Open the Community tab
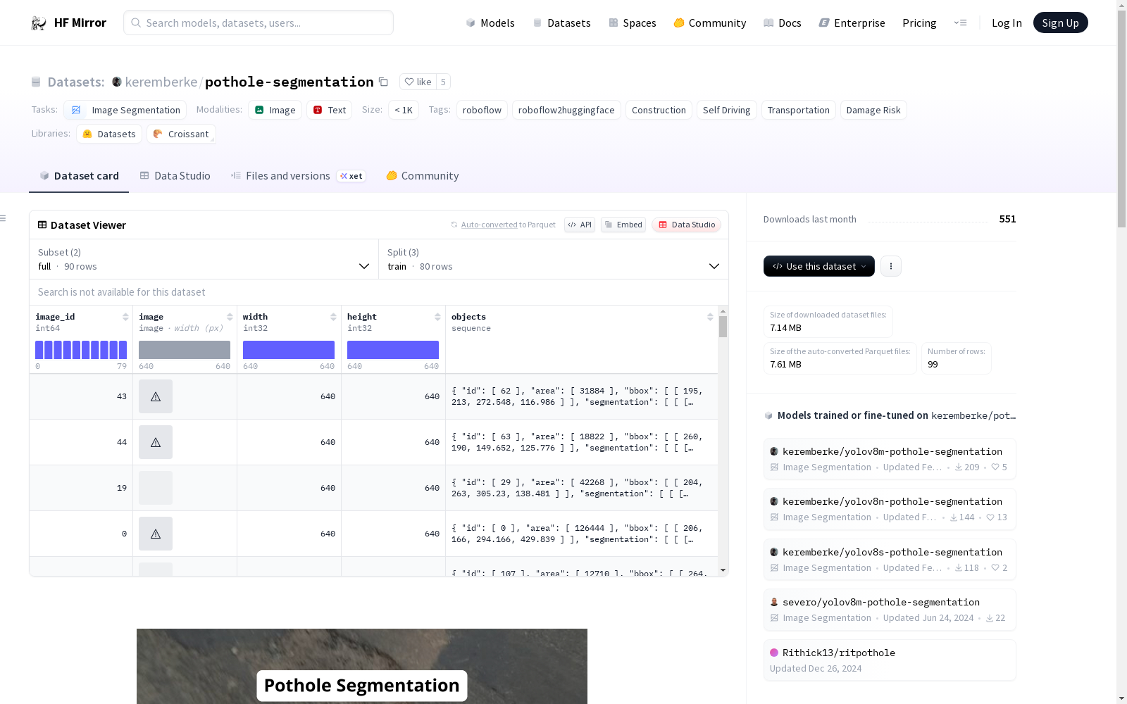The width and height of the screenshot is (1127, 704). pyautogui.click(x=423, y=176)
